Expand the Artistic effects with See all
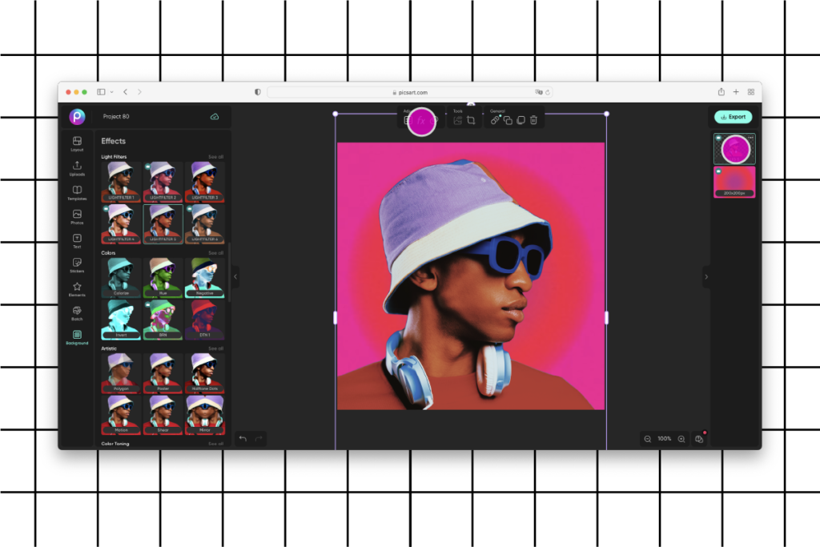This screenshot has width=820, height=547. [x=215, y=348]
